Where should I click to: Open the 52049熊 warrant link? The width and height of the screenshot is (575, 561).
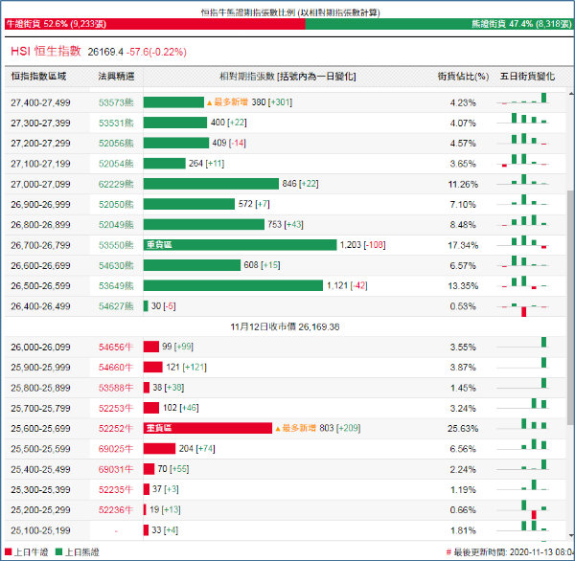click(x=116, y=225)
